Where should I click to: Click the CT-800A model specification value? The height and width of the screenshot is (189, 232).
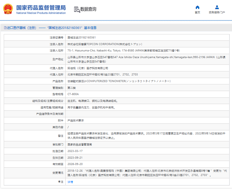[73, 94]
